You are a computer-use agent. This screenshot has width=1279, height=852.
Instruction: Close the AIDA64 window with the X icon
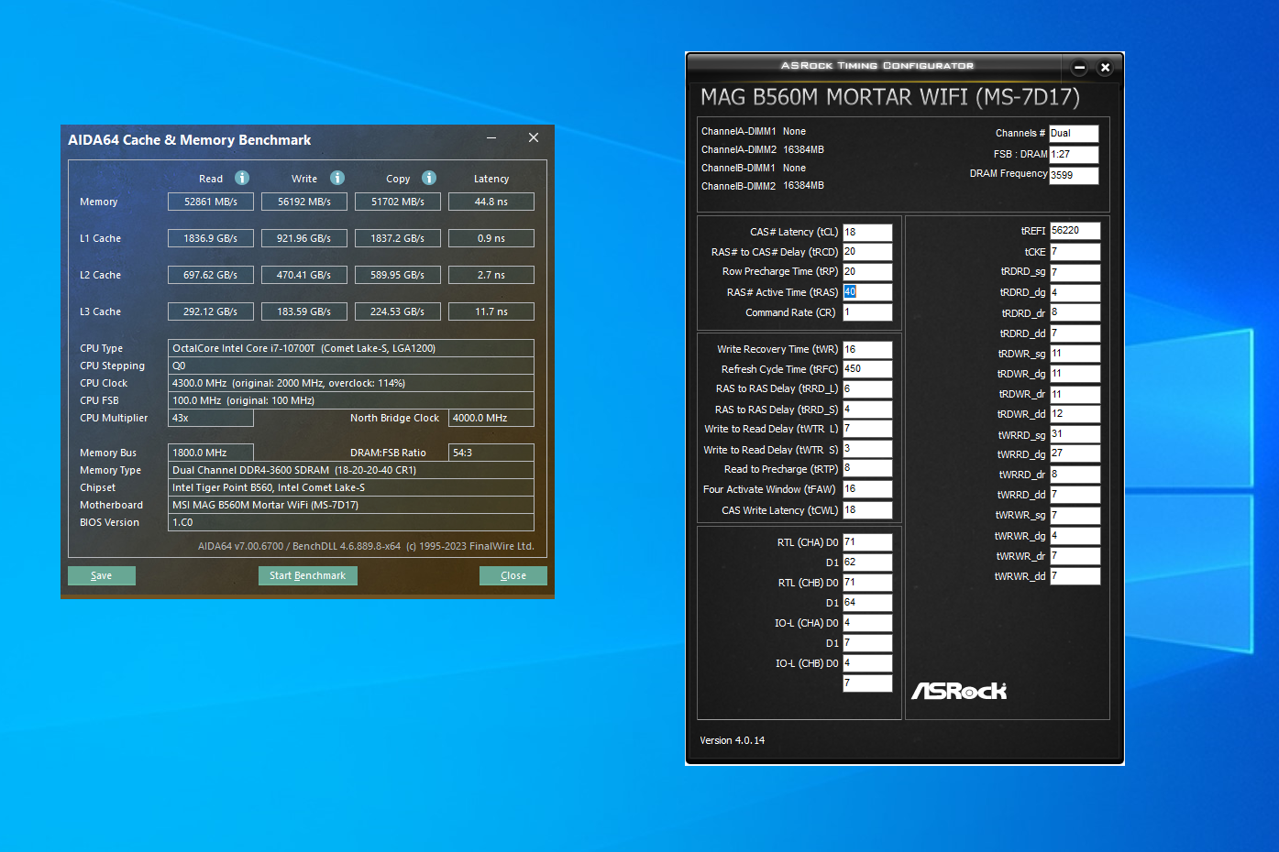534,138
